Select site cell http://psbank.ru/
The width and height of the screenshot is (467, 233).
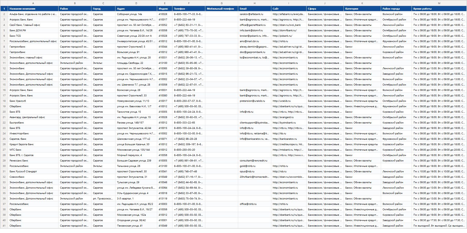[x=289, y=36]
